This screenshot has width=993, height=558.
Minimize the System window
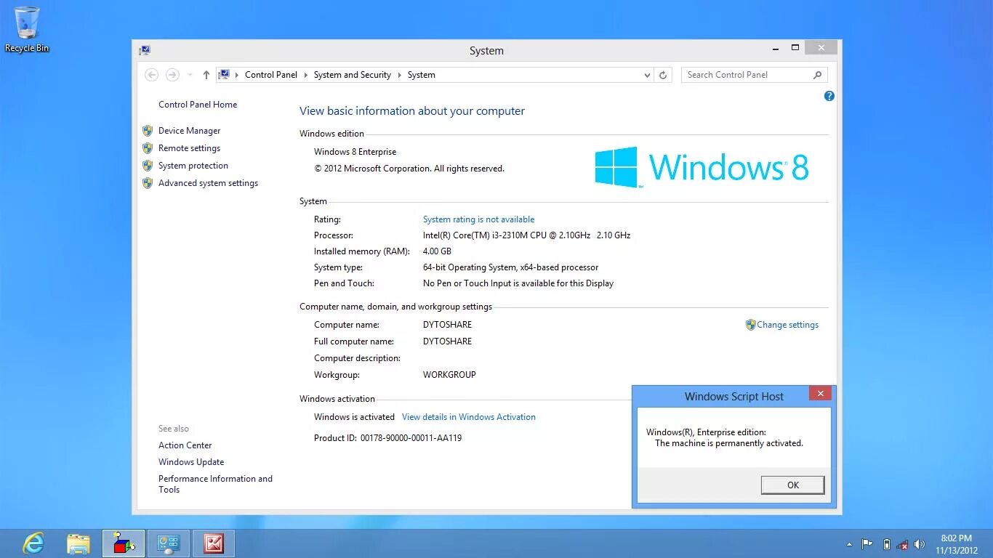775,48
